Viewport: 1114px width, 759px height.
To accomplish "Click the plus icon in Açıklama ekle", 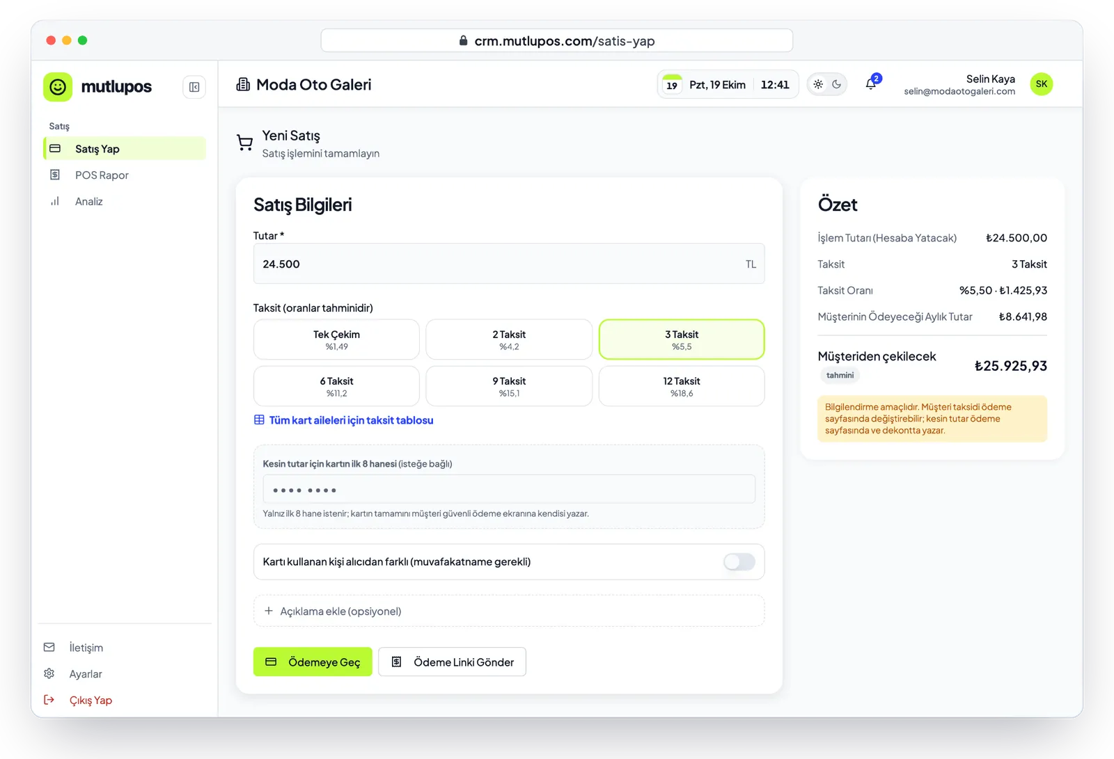I will 269,611.
